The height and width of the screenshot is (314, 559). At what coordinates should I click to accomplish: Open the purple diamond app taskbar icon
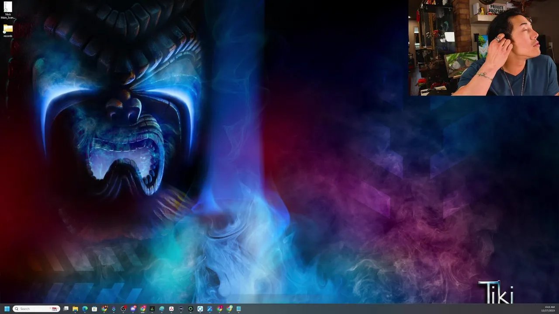coord(114,309)
